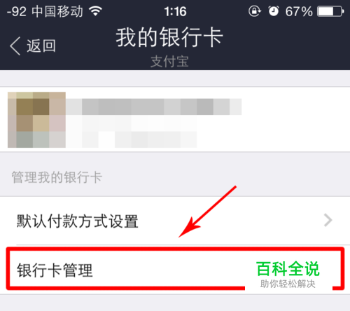Tap the 返回 back text
The image size is (350, 311).
pyautogui.click(x=41, y=46)
